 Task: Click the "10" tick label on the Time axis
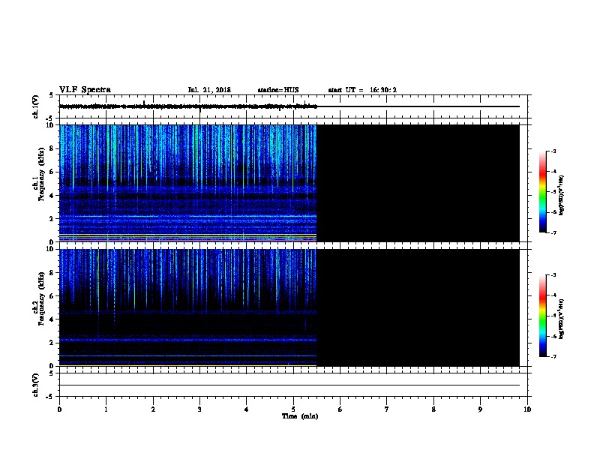pos(527,409)
